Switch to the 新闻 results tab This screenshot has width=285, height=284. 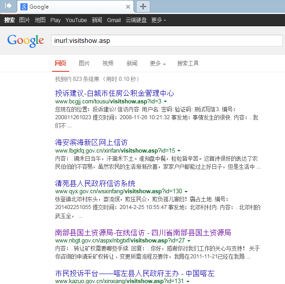[x=132, y=63]
